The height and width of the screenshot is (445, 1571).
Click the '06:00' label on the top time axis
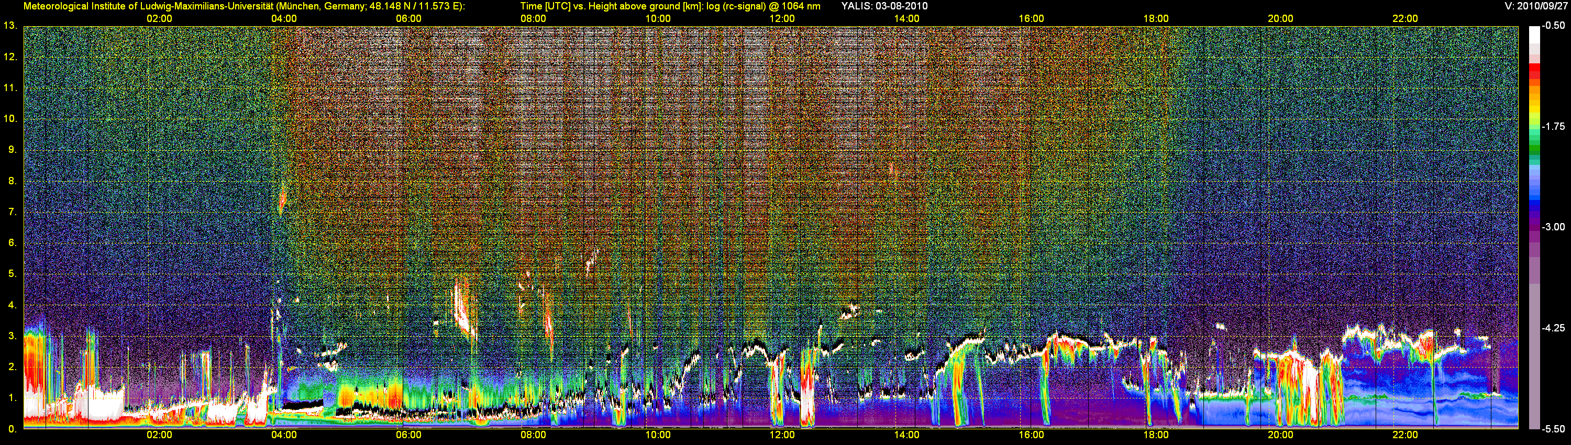pos(408,19)
